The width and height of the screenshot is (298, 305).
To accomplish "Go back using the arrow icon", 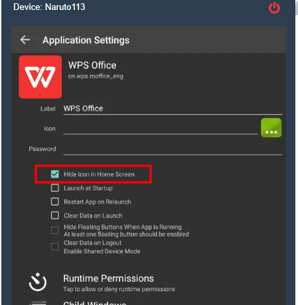I will (25, 40).
